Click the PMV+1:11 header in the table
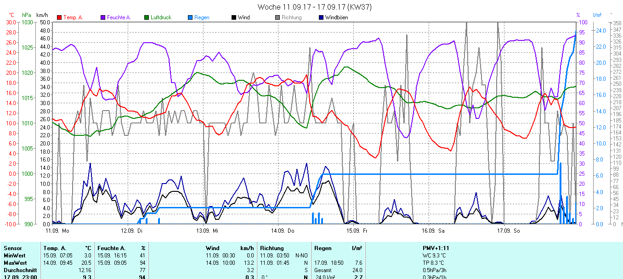The image size is (623, 279). pyautogui.click(x=437, y=248)
